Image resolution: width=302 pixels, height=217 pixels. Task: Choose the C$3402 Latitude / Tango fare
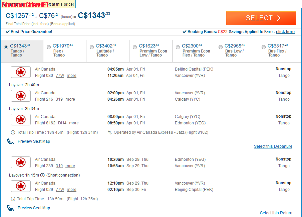point(92,47)
